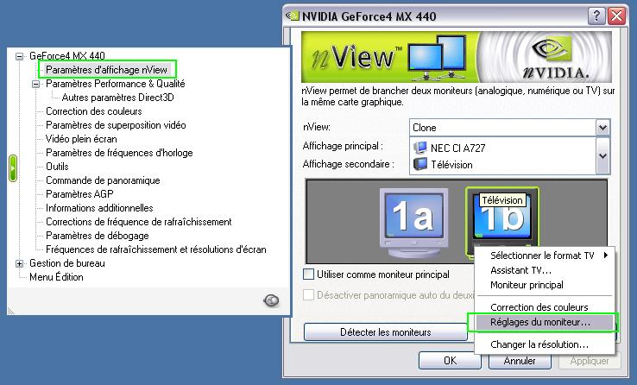Click the NVIDIA icon in the title bar

(x=293, y=16)
